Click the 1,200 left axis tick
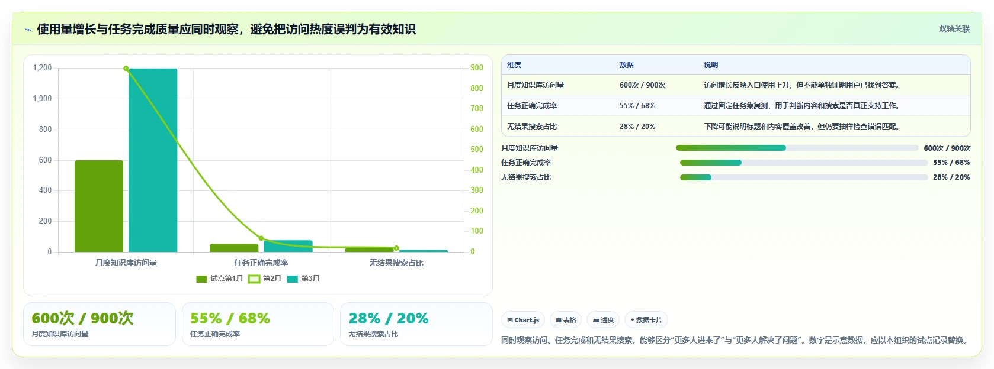Viewport: 994px width, 369px height. (x=42, y=68)
